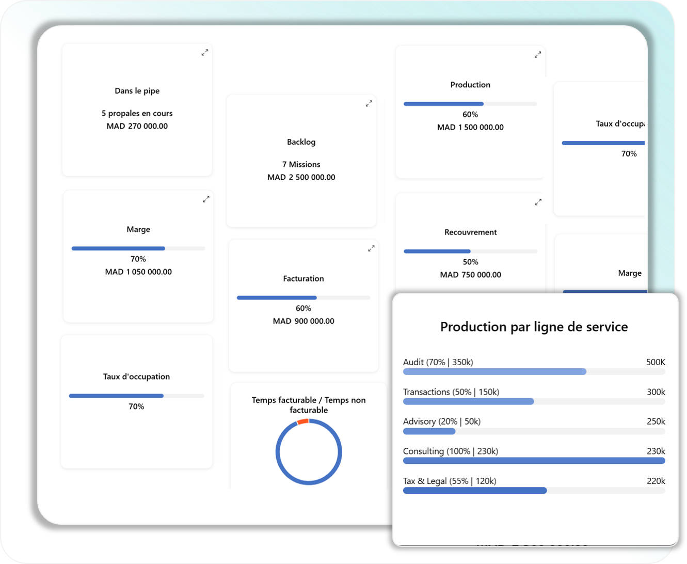The width and height of the screenshot is (687, 564).
Task: Open the Backlog 7 Missions text
Action: [301, 164]
